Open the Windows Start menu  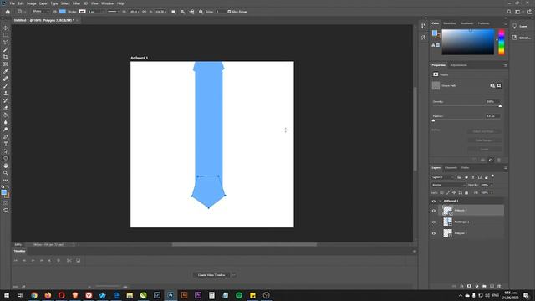pos(7,295)
